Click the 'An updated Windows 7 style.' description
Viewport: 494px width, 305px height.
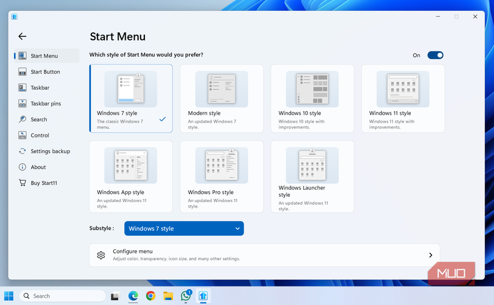point(212,124)
